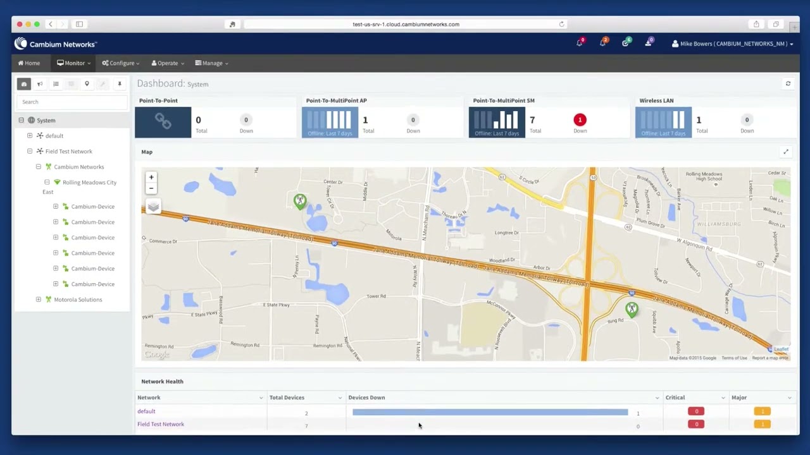Viewport: 810px width, 455px height.
Task: Click the red critical badge in default row
Action: pyautogui.click(x=696, y=411)
